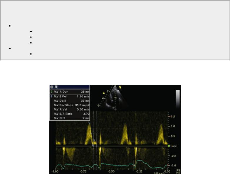This screenshot has width=230, height=174.
Task: Select the MV E/A Ratio 3.92 row
Action: point(70,114)
